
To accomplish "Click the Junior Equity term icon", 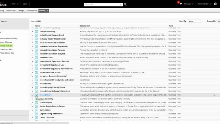I will (36, 103).
